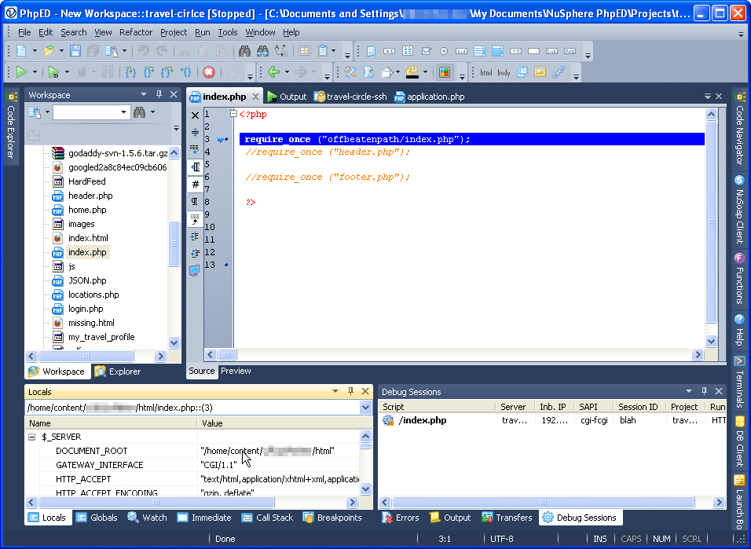The image size is (751, 549).
Task: Collapse the PHP code fold at line 1
Action: (233, 114)
